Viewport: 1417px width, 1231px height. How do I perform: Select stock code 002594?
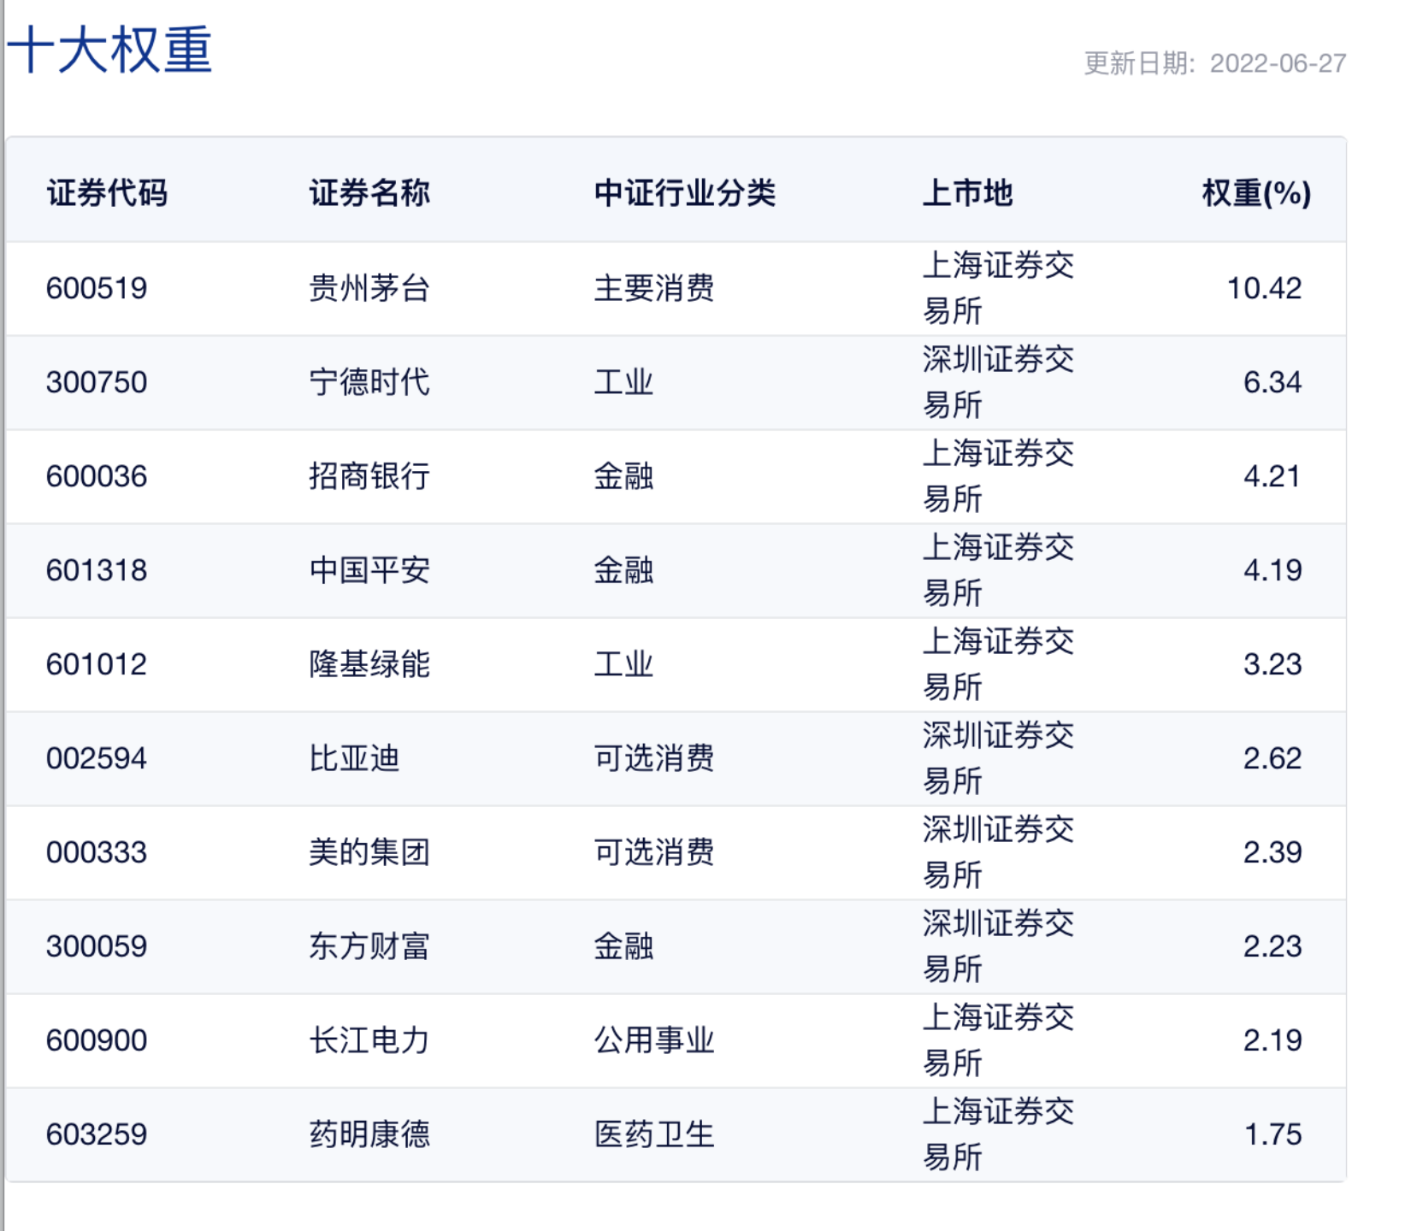click(x=97, y=758)
